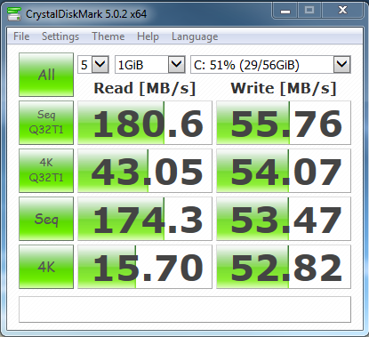Screen dimensions: 369x337
Task: Open the Language menu
Action: tap(195, 36)
